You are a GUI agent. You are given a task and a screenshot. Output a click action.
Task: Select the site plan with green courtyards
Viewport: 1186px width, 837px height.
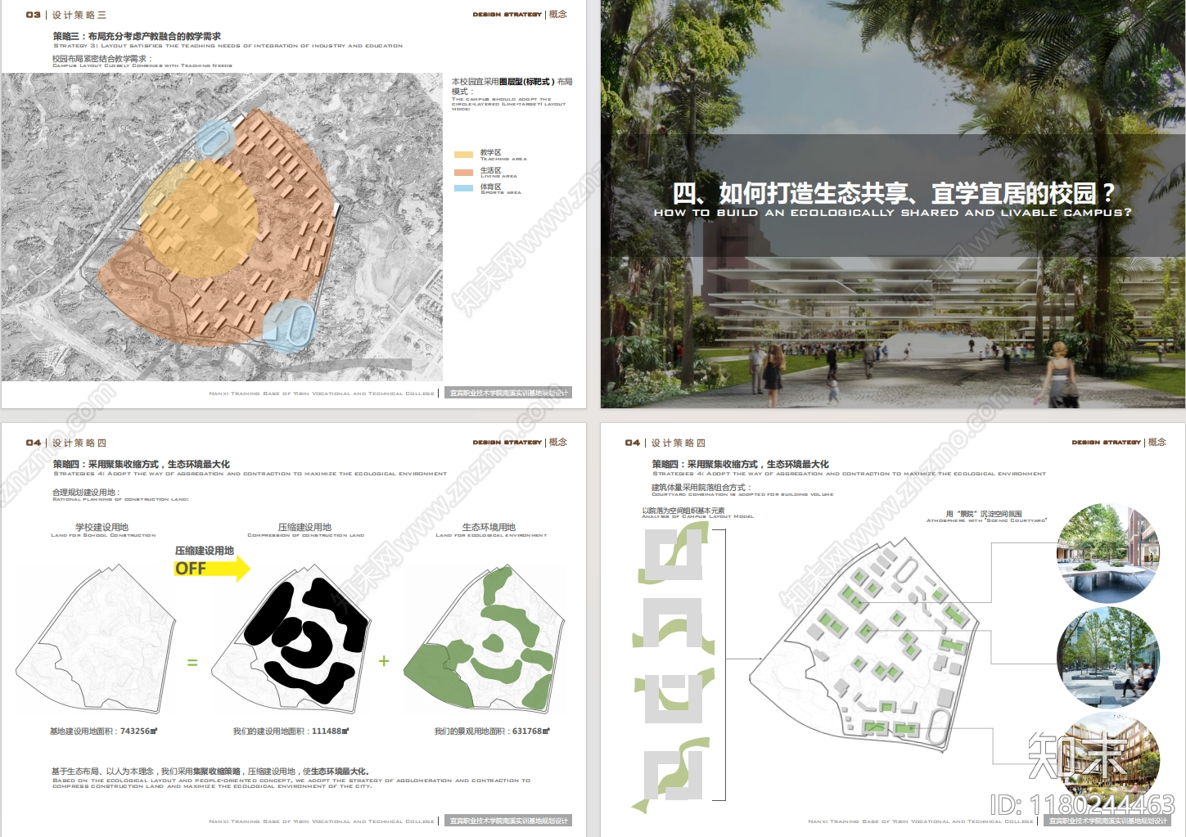click(x=863, y=643)
